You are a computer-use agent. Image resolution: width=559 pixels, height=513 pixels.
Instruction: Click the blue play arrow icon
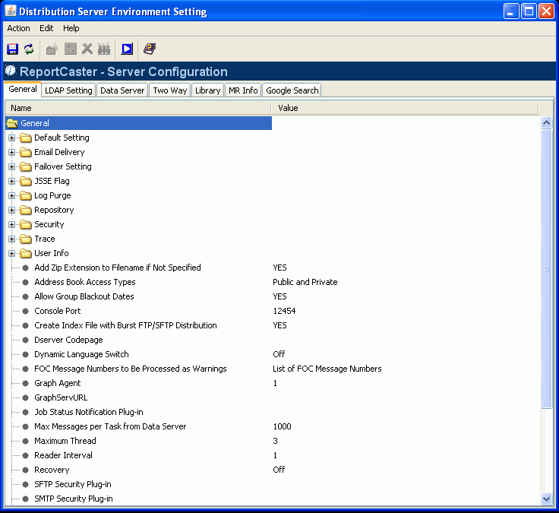[127, 49]
